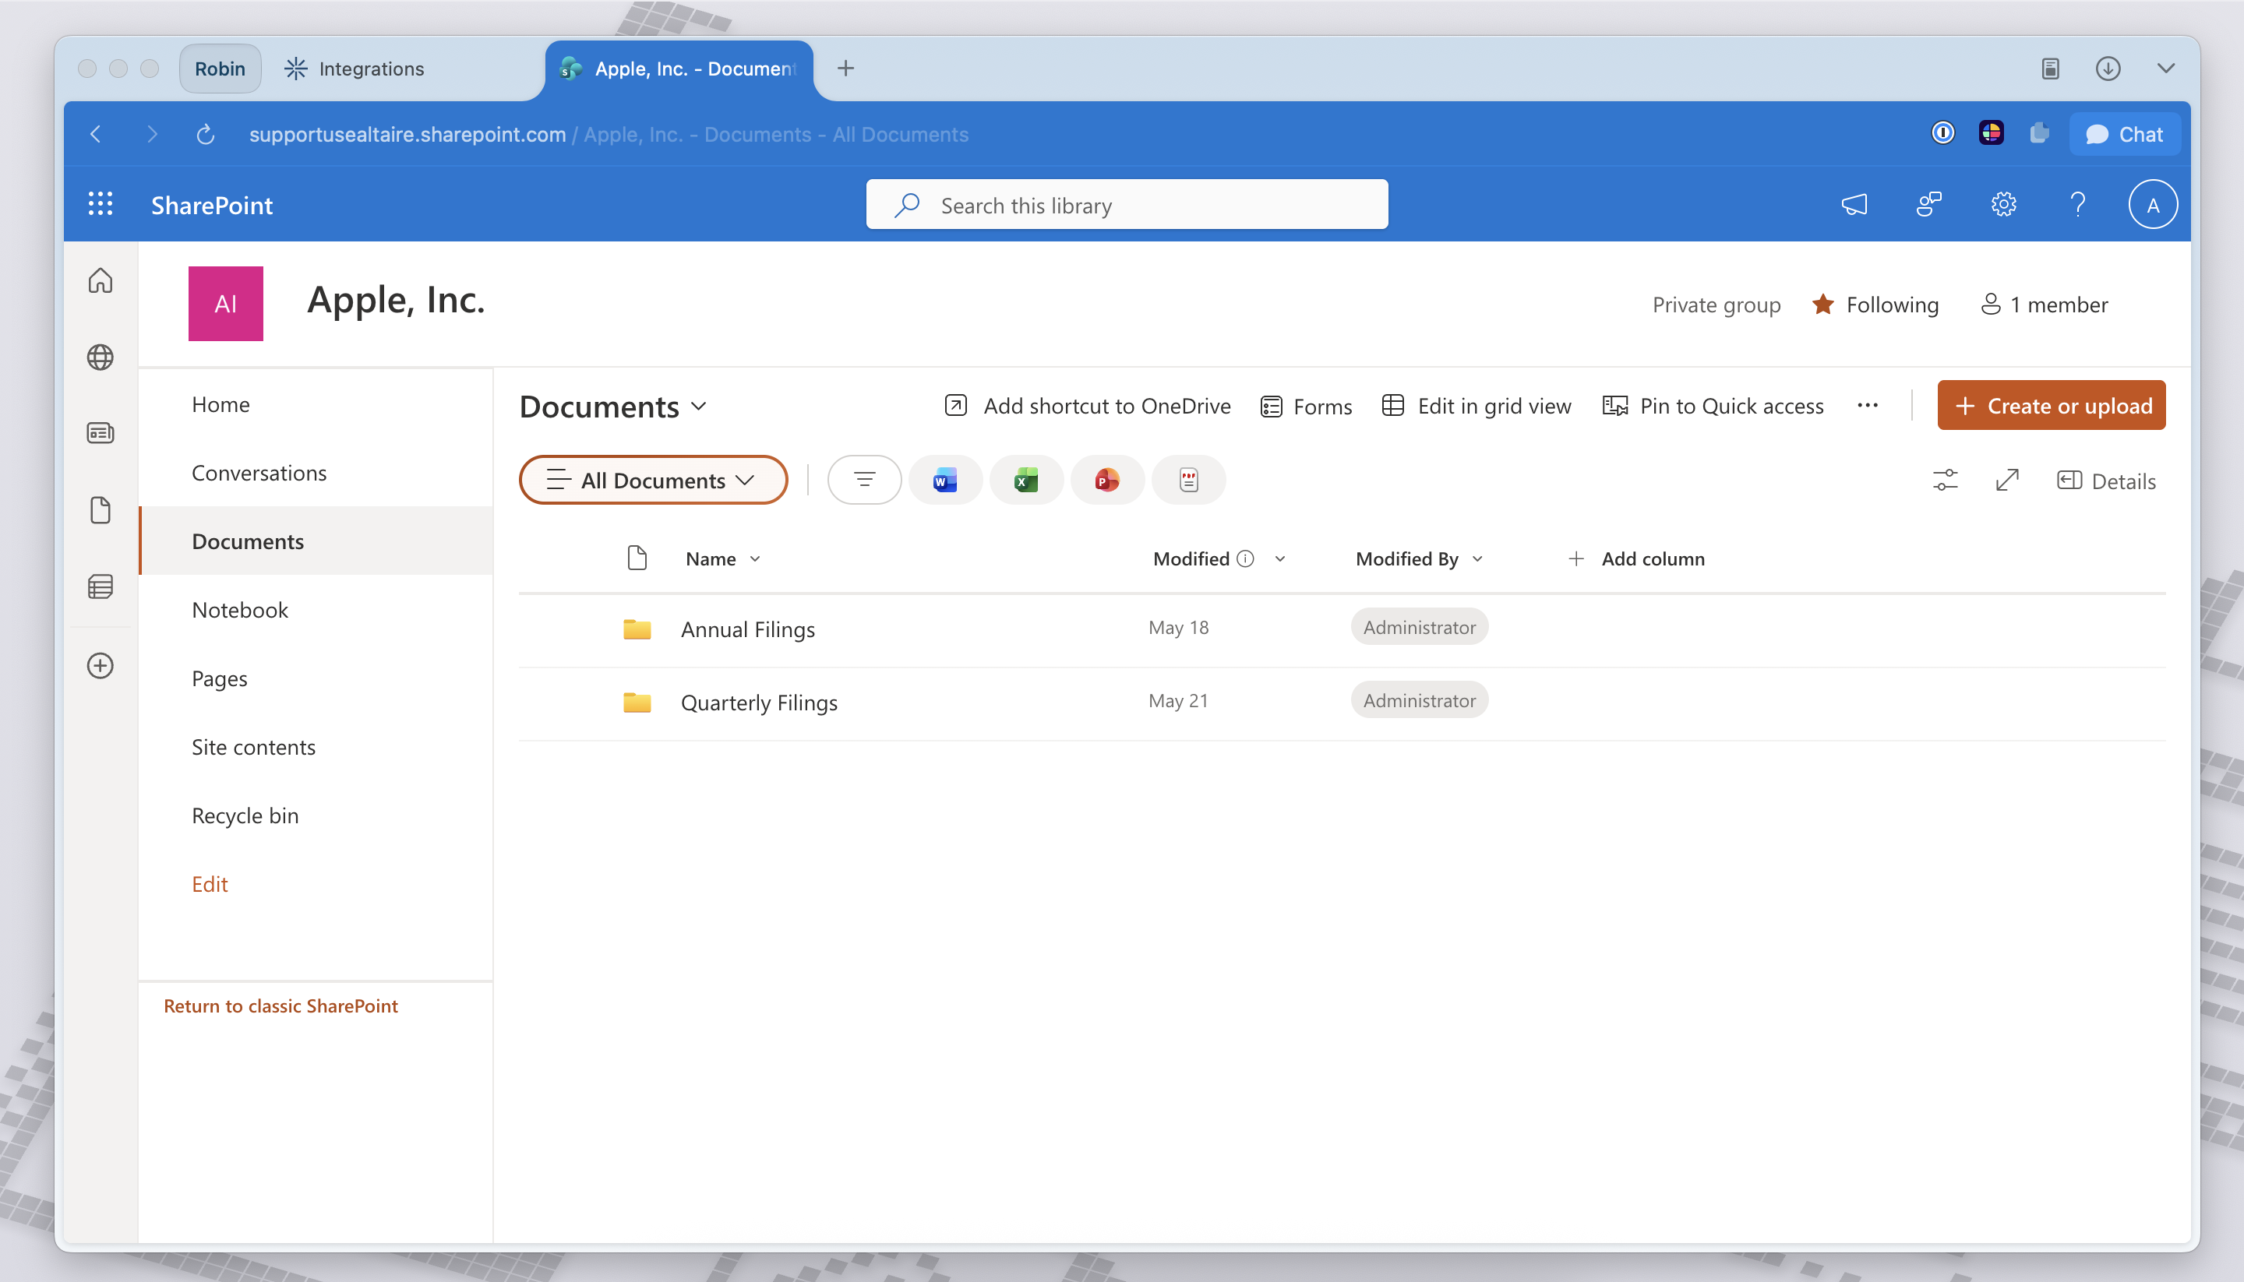
Task: Open the 1Password extension icon
Action: 1942,134
